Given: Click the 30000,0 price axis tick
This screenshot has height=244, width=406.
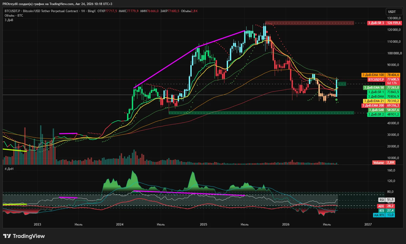Looking at the screenshot, I should pos(393,135).
